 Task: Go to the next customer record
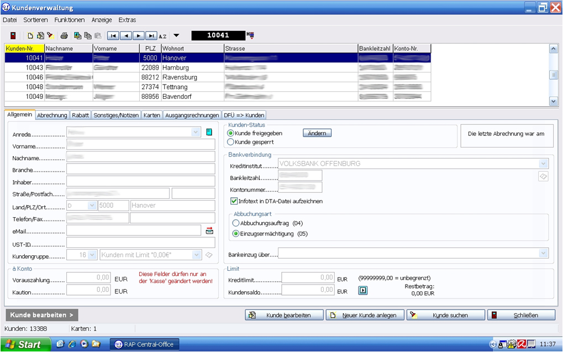tap(138, 35)
